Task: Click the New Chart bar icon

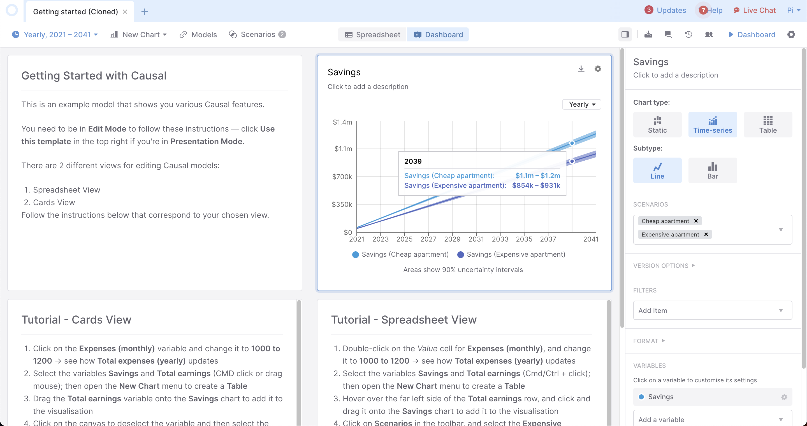Action: (x=114, y=34)
